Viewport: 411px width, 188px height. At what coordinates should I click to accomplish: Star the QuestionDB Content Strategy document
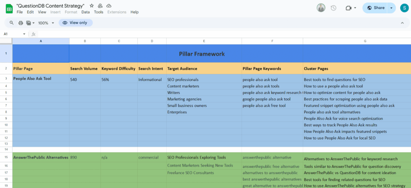[x=92, y=6]
